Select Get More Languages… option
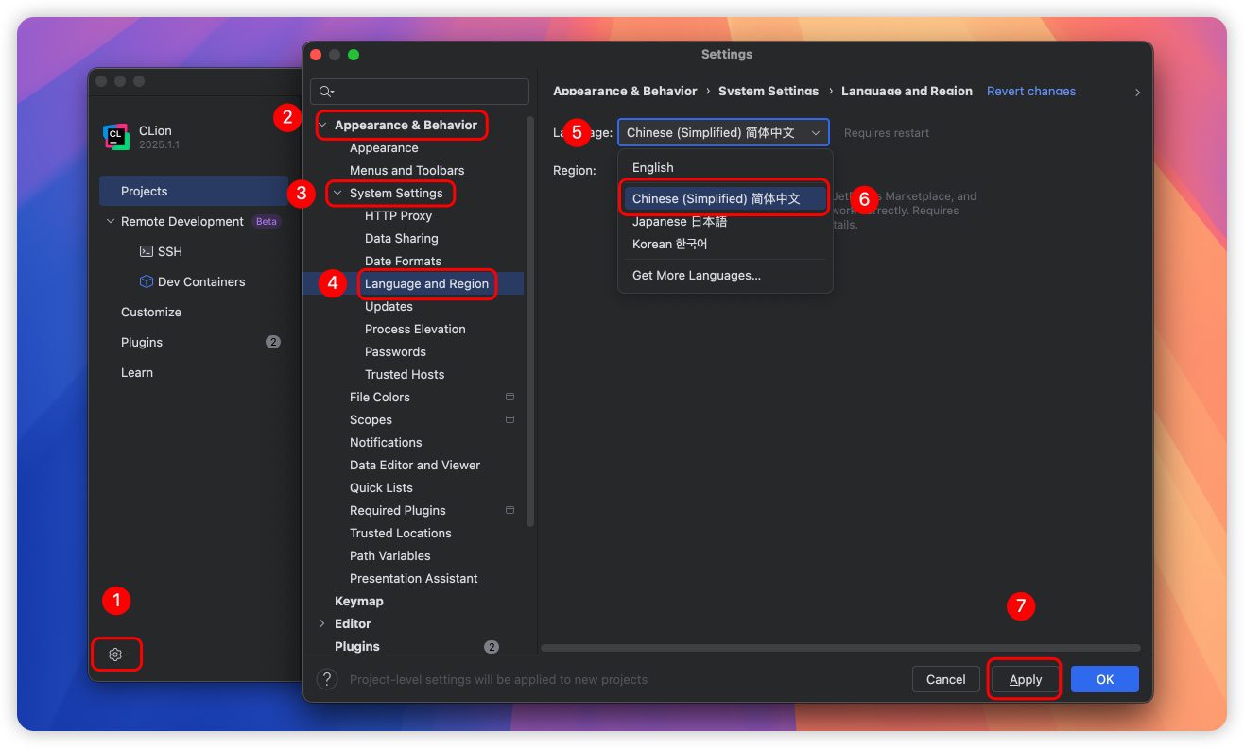This screenshot has height=748, width=1244. coord(696,275)
